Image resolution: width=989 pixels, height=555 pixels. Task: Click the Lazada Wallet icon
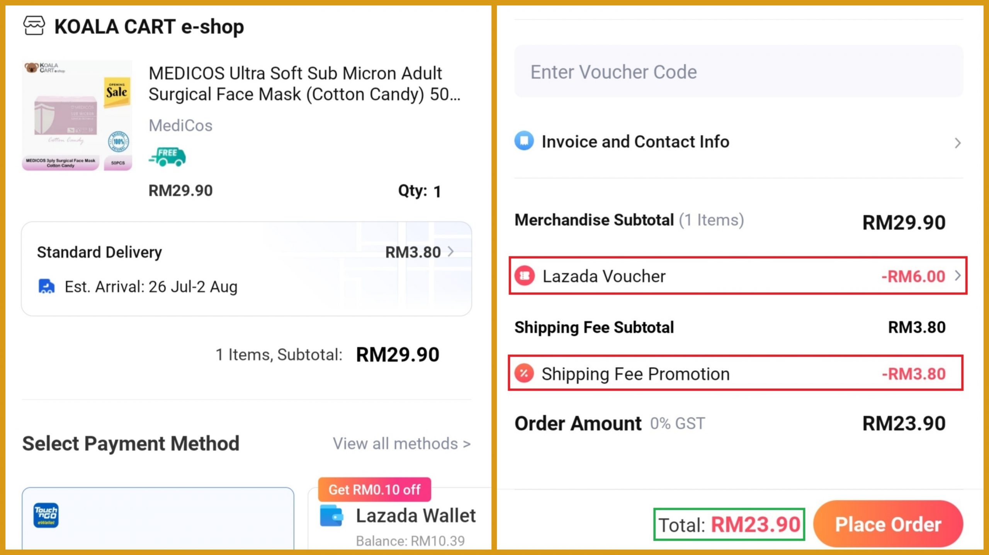click(x=331, y=516)
